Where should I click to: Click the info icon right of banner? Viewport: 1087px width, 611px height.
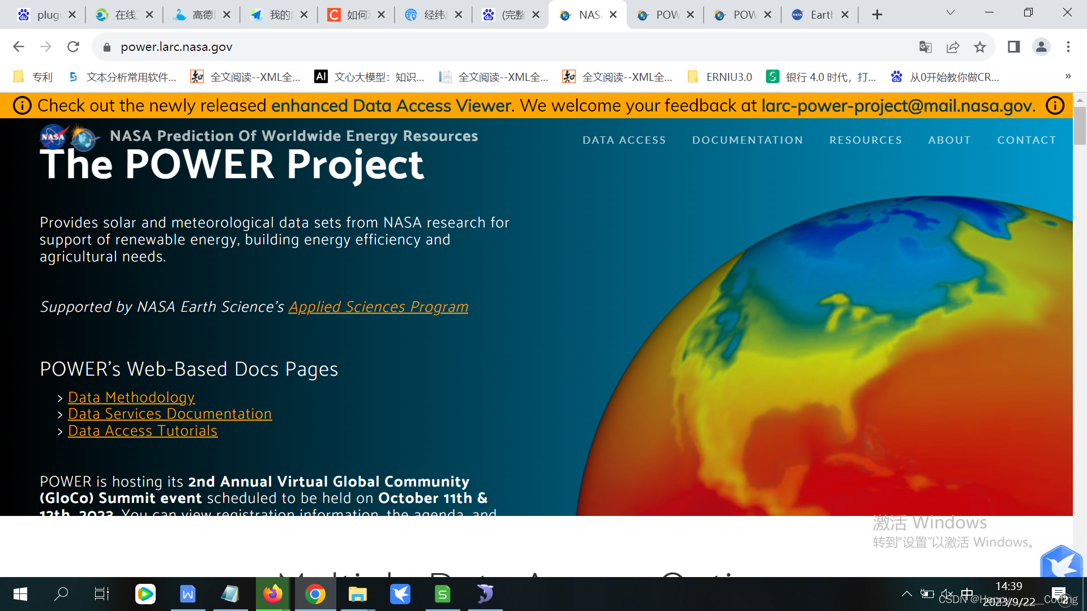[x=1055, y=106]
